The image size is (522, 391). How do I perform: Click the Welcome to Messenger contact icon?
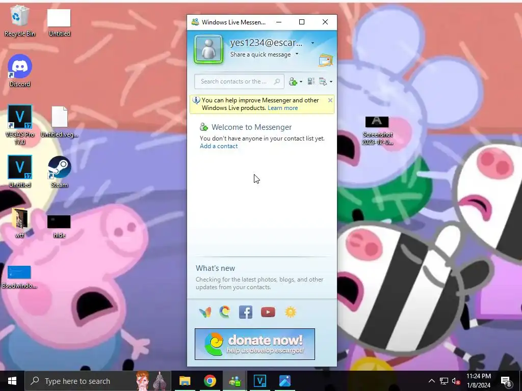[x=204, y=127]
